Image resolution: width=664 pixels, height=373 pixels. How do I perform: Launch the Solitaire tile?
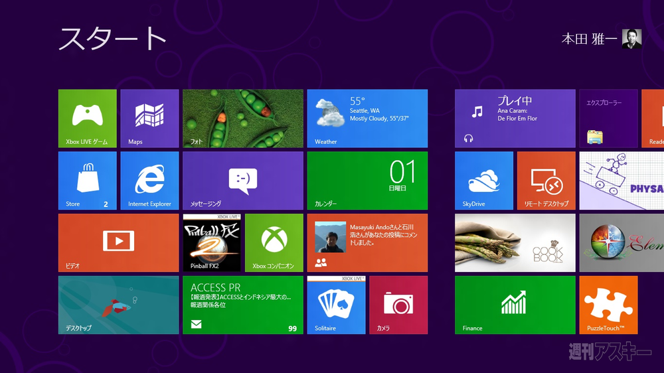[336, 305]
